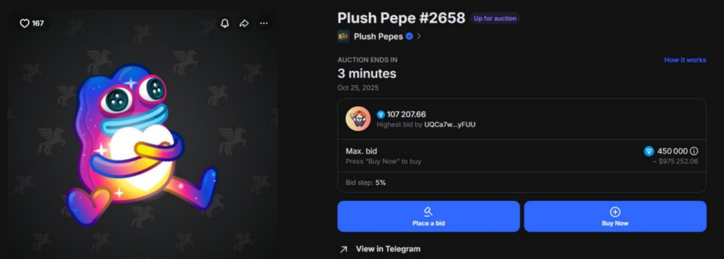724x259 pixels.
Task: Click the Place a bid button
Action: click(x=429, y=216)
